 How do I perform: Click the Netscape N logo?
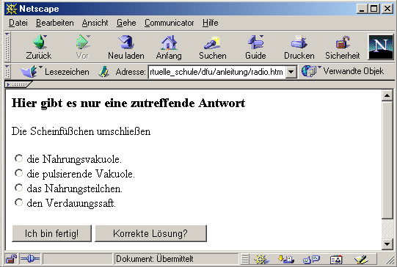[x=381, y=48]
